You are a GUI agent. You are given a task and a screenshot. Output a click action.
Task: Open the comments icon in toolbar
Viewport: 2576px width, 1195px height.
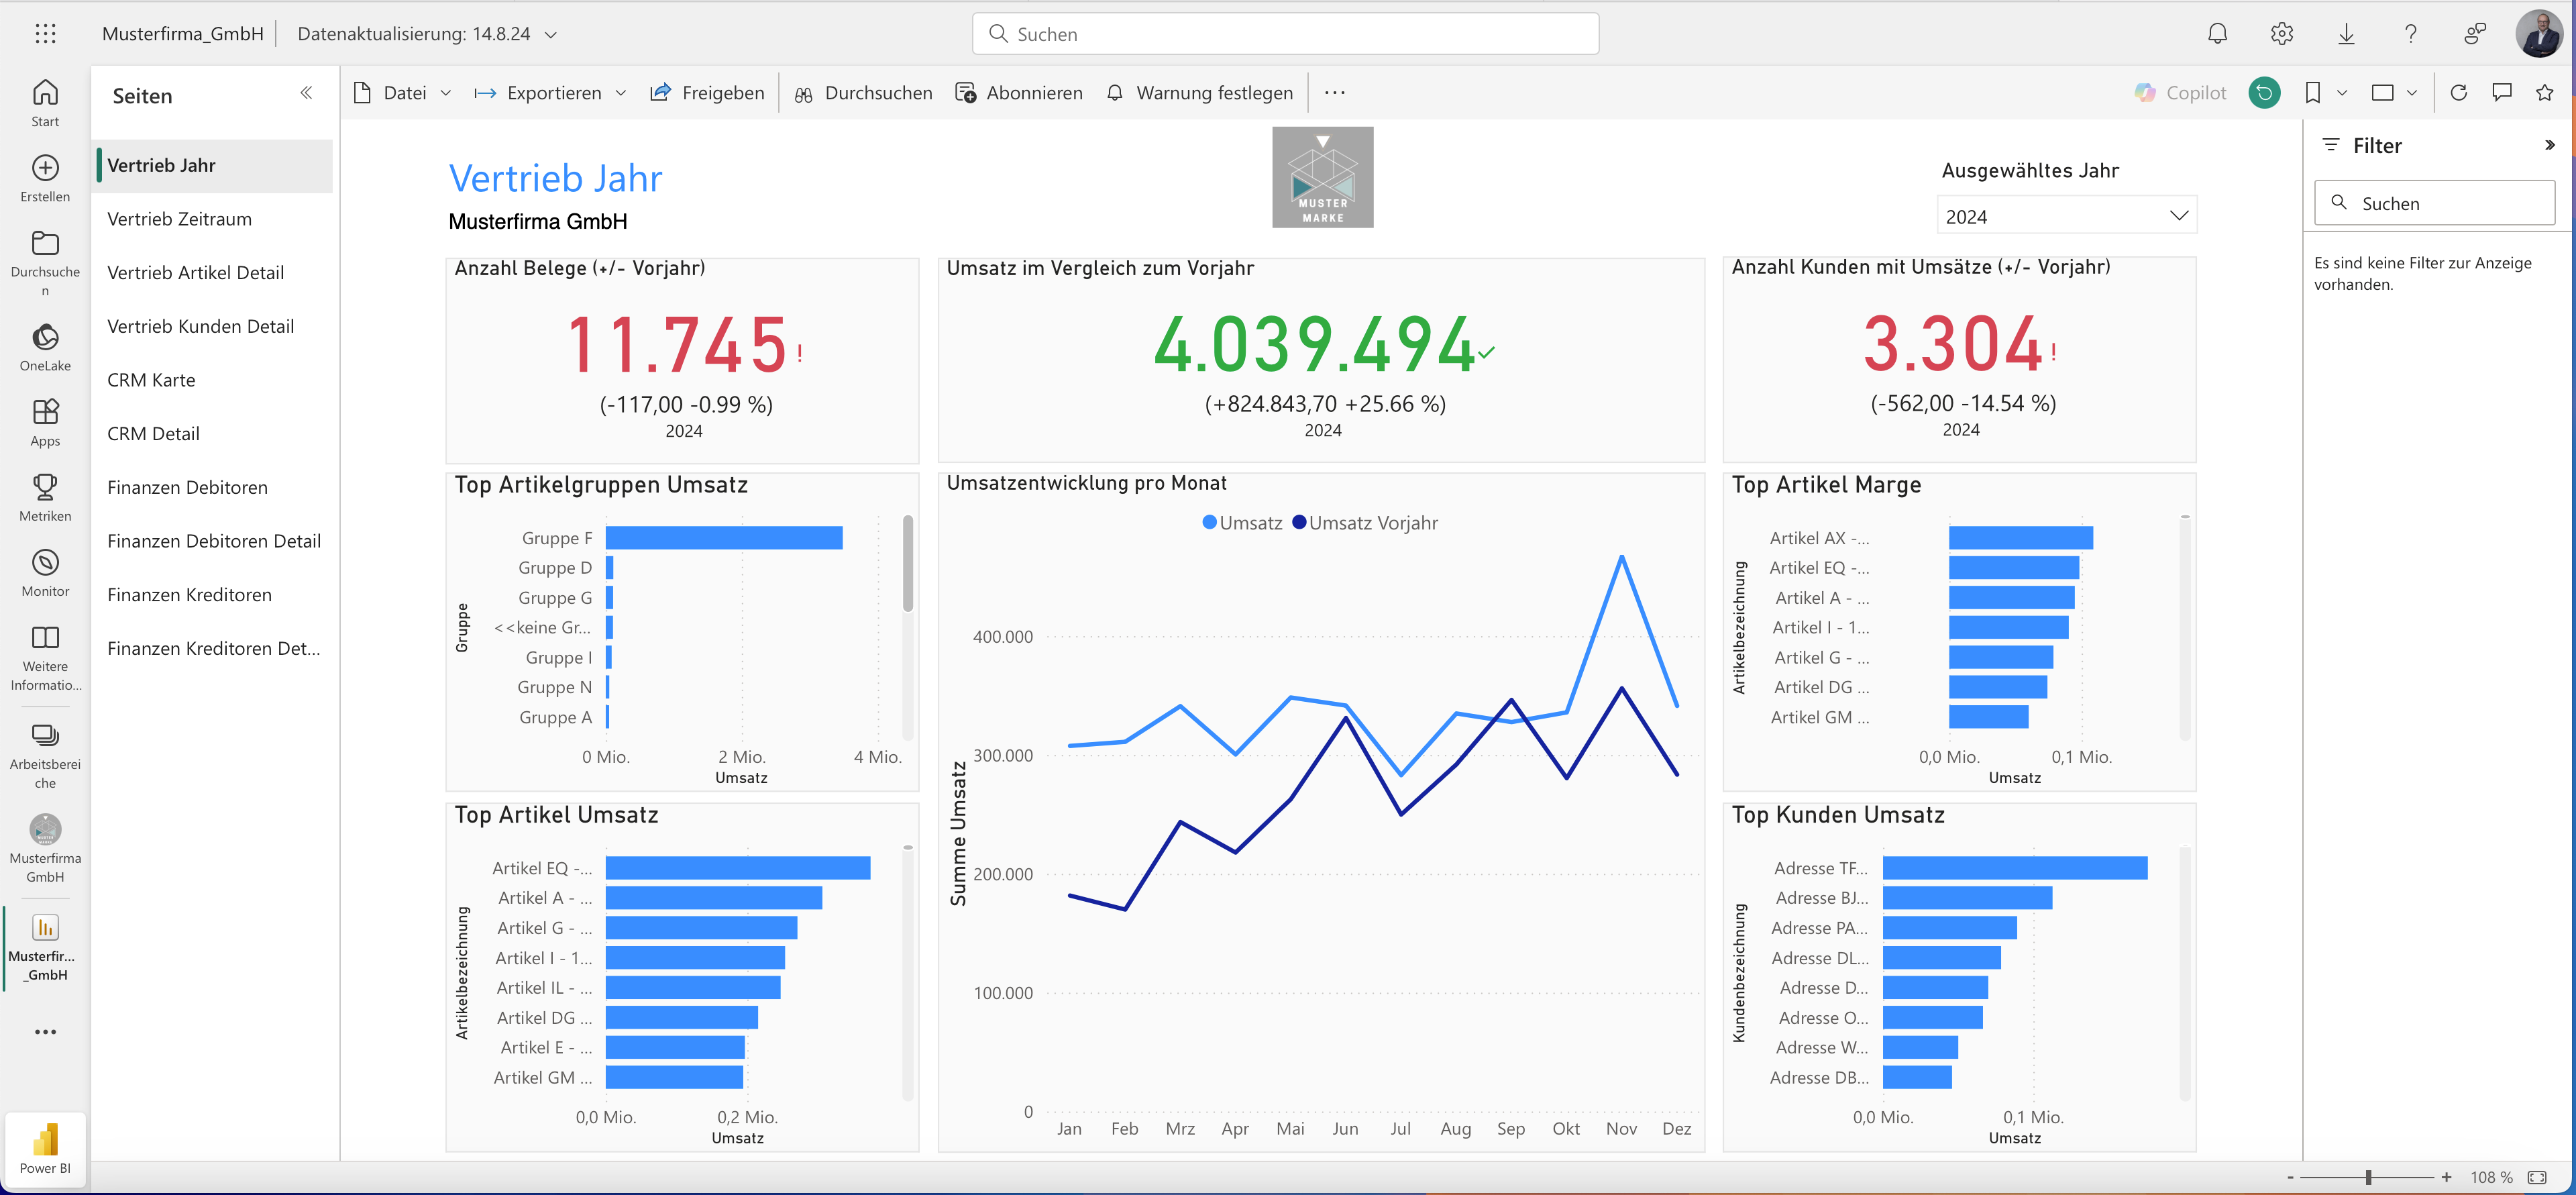[2502, 93]
